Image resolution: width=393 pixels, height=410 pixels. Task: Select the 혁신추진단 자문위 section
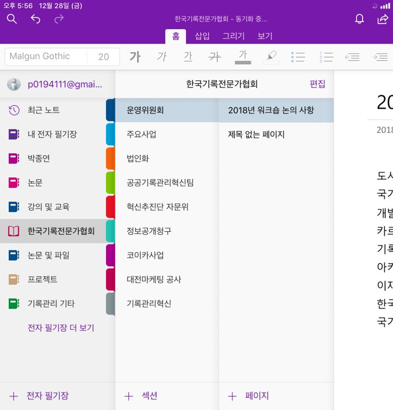tap(167, 206)
